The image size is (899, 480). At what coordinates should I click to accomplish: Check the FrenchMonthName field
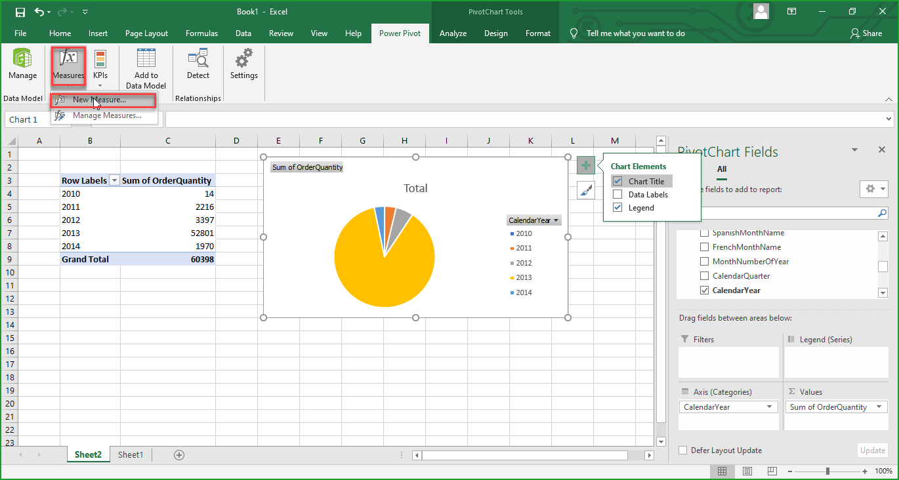tap(705, 247)
